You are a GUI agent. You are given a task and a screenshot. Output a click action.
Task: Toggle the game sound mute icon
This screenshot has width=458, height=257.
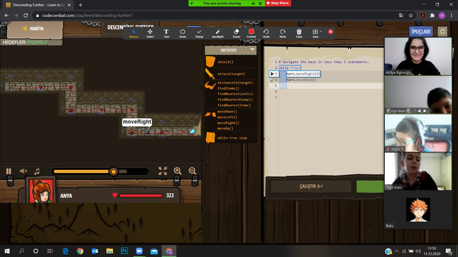tap(23, 171)
